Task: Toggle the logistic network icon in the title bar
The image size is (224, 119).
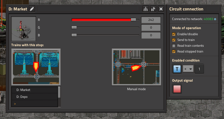Action: click(153, 9)
